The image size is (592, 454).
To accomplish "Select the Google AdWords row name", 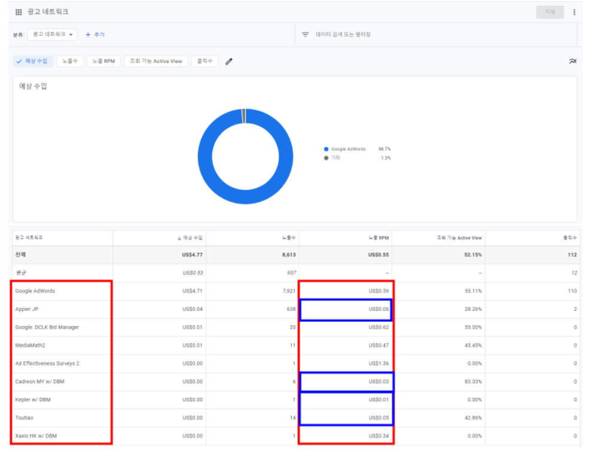I will [x=35, y=291].
